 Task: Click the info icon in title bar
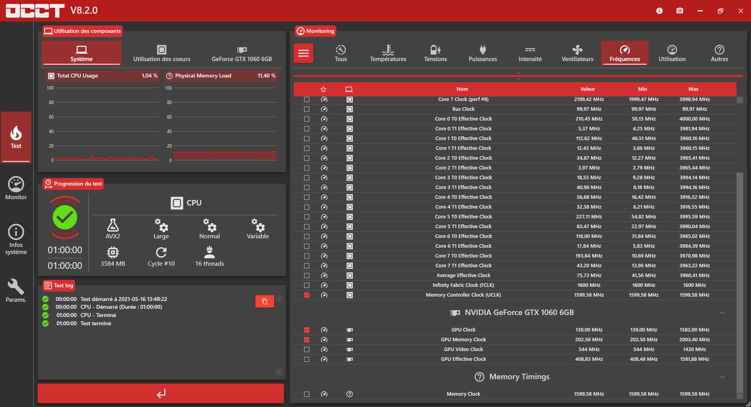pyautogui.click(x=659, y=11)
